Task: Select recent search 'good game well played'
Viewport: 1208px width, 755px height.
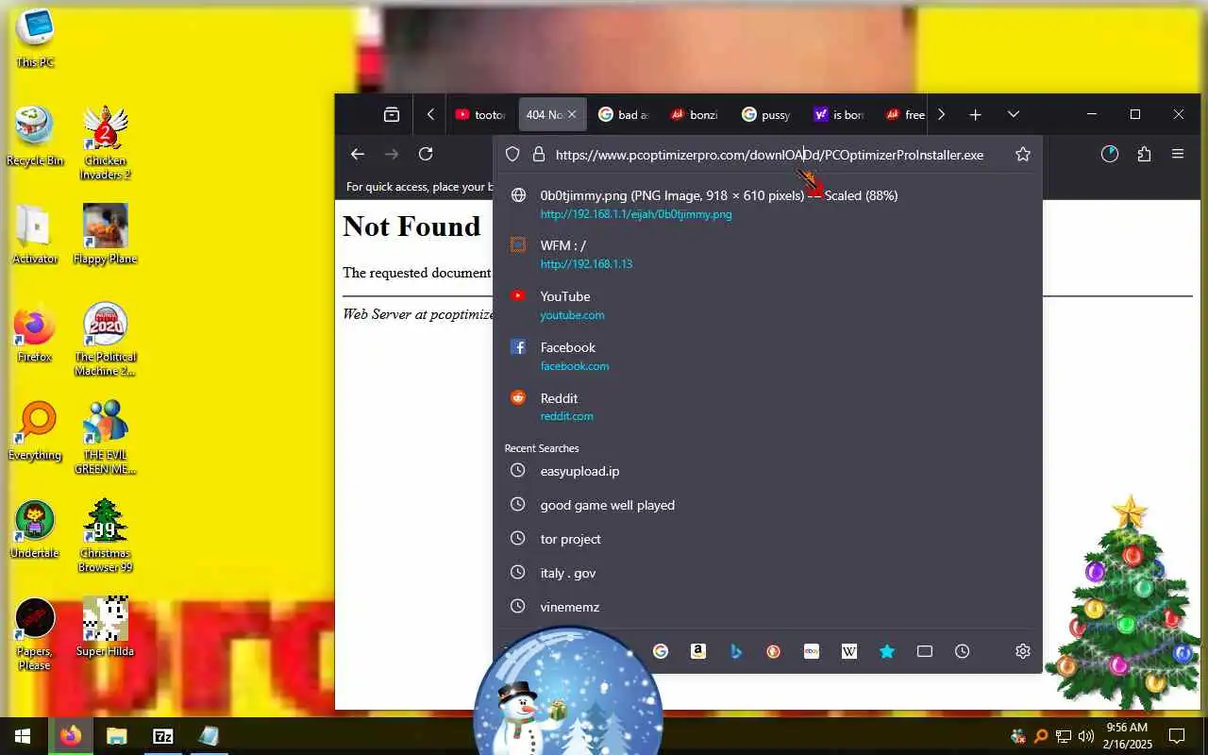Action: click(767, 505)
